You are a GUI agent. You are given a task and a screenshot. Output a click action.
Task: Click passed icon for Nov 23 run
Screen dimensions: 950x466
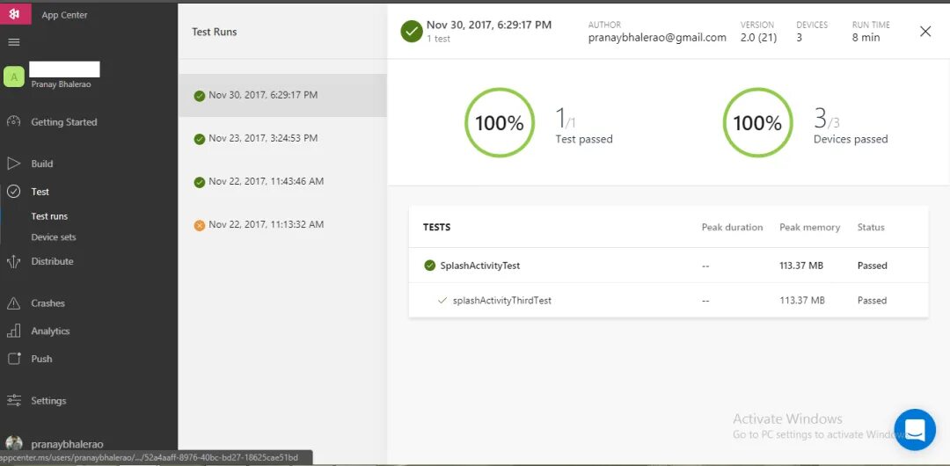click(200, 139)
